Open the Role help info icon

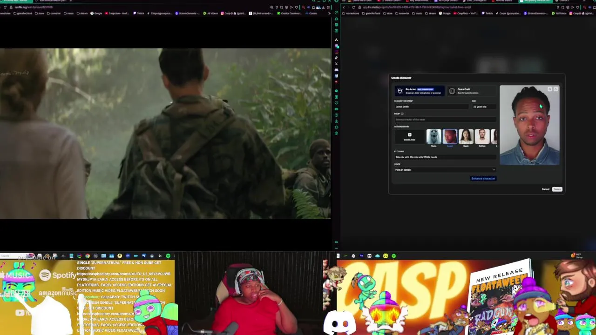pyautogui.click(x=402, y=114)
